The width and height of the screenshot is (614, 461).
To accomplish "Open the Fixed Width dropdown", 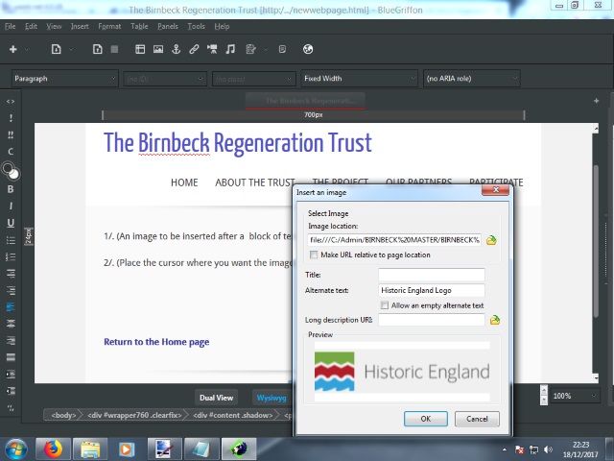I will 358,79.
